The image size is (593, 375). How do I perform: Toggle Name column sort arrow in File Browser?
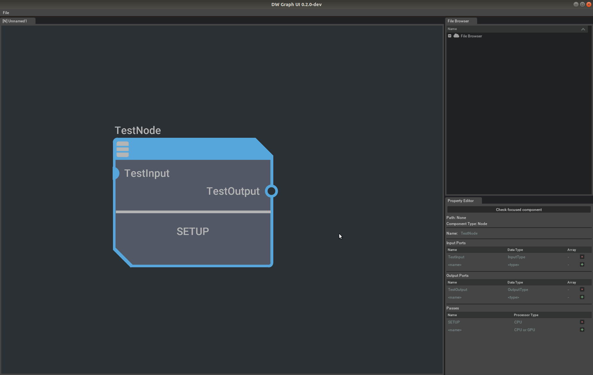coord(583,29)
